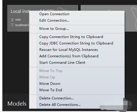The height and width of the screenshot is (112, 137).
Task: Click the localhost network host icon
Action: click(x=12, y=25)
